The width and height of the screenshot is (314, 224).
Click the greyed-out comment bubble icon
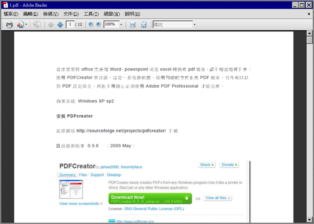37,25
